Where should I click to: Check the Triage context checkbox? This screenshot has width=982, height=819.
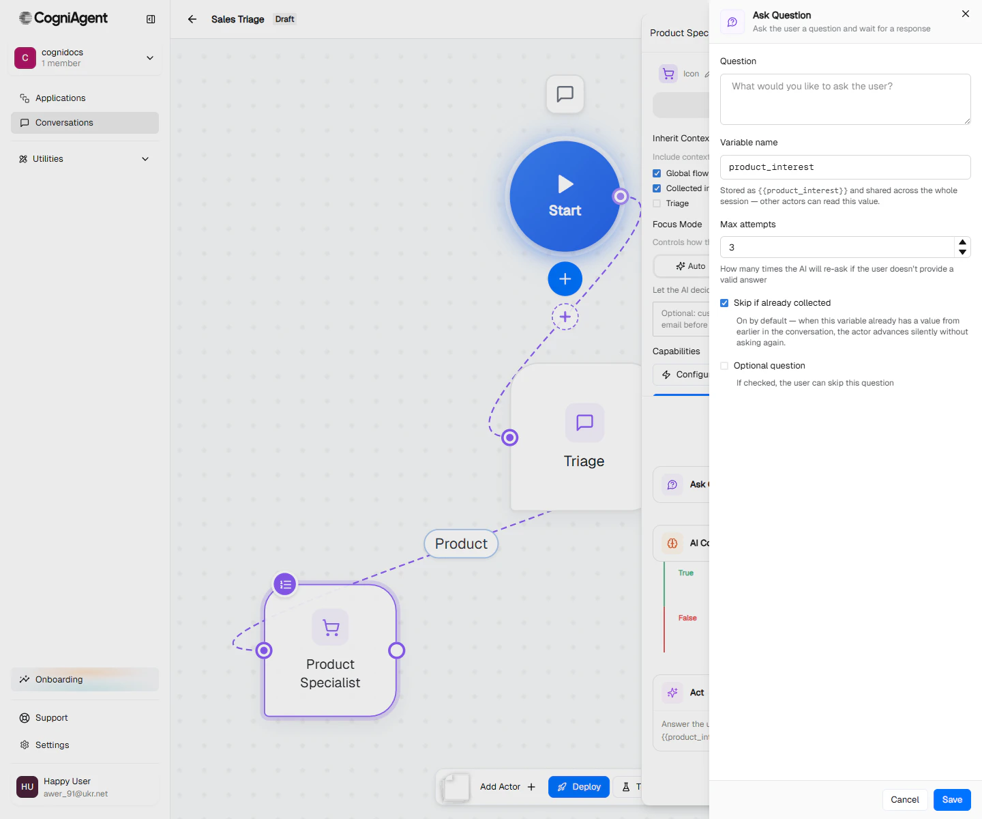[x=657, y=203]
